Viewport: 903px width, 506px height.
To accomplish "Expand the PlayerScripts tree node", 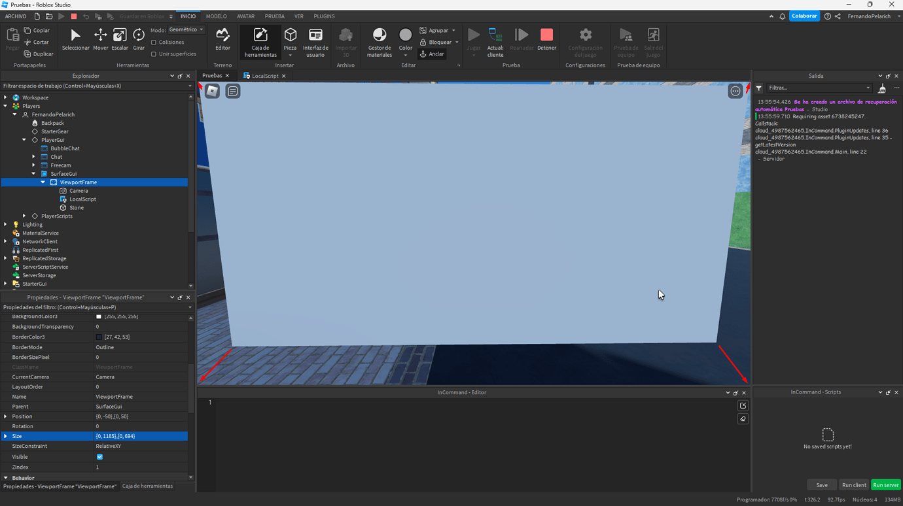I will [25, 216].
